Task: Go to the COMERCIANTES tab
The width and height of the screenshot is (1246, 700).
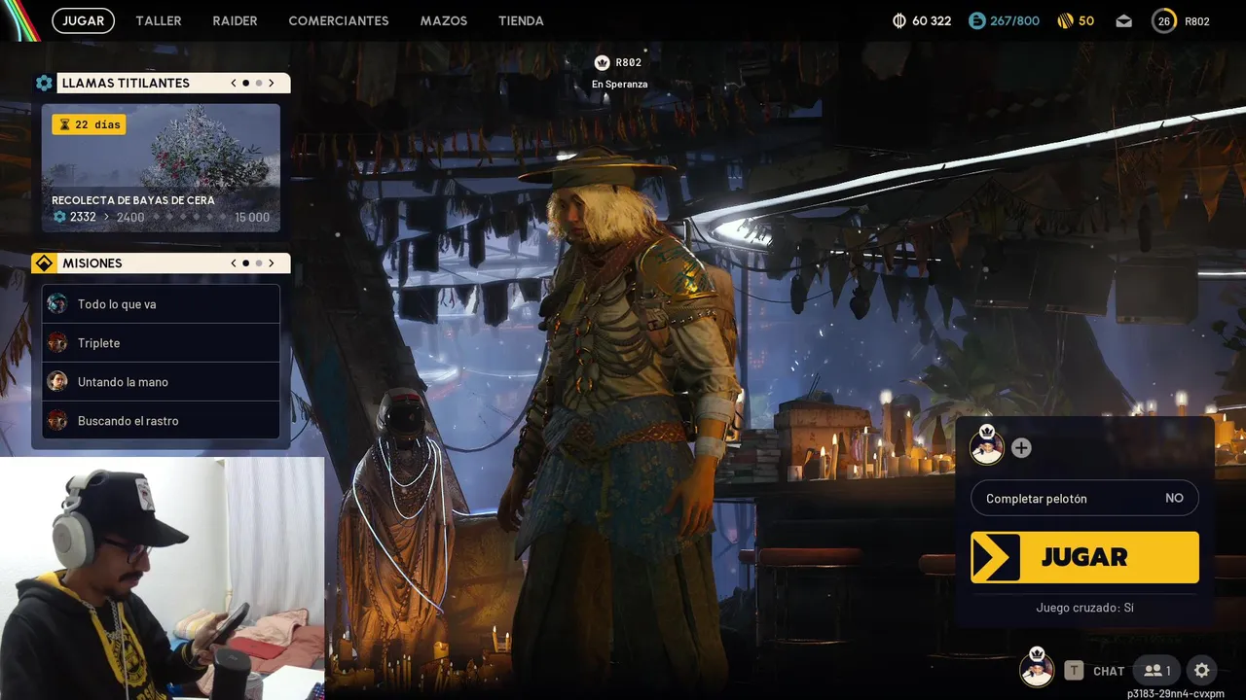Action: pos(339,20)
